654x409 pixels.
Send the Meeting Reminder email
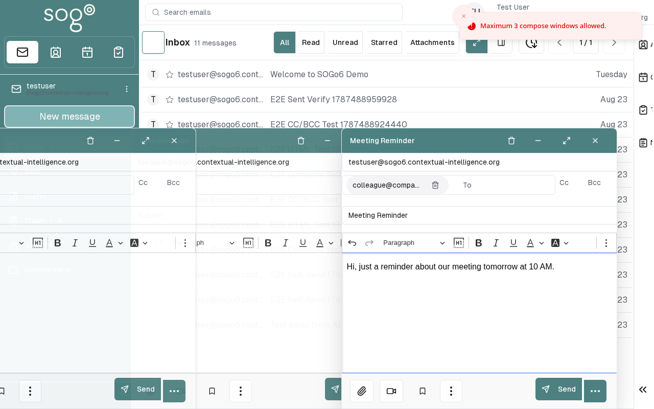558,389
